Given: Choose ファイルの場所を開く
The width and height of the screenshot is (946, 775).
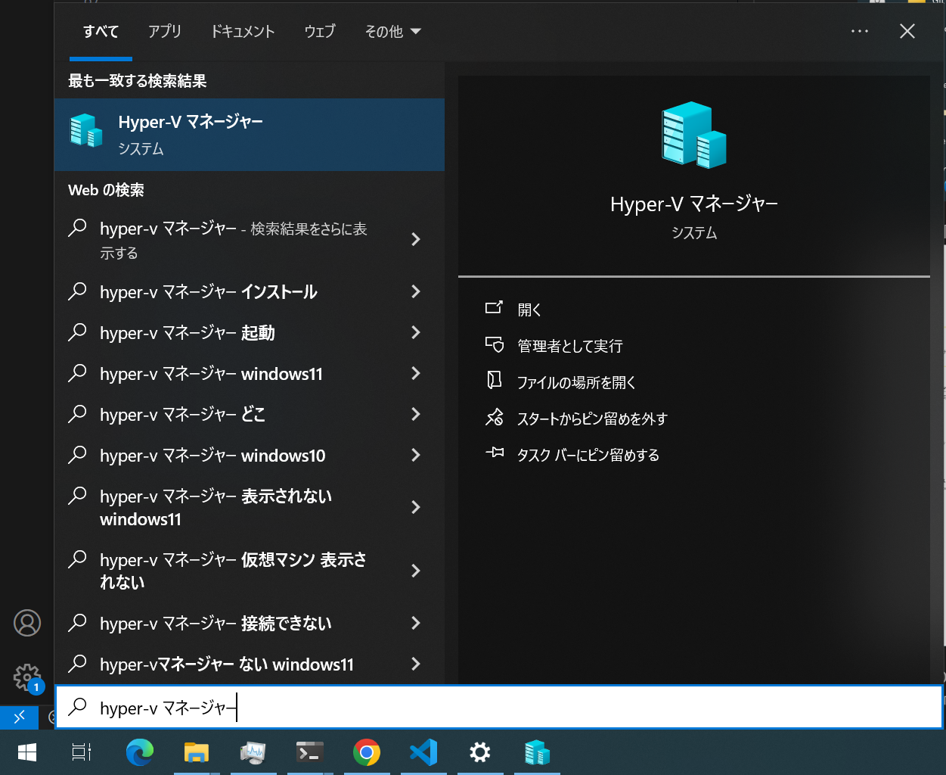Looking at the screenshot, I should point(576,382).
